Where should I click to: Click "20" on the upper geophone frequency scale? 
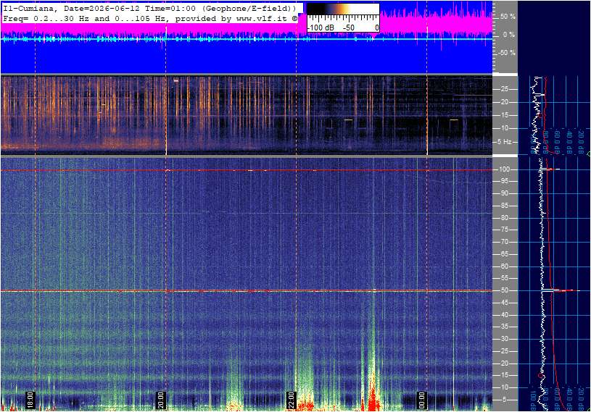504,102
